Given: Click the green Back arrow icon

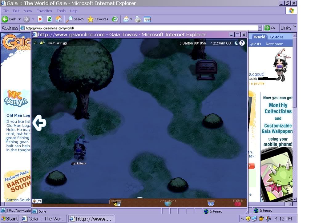Looking at the screenshot, I should 5,19.
